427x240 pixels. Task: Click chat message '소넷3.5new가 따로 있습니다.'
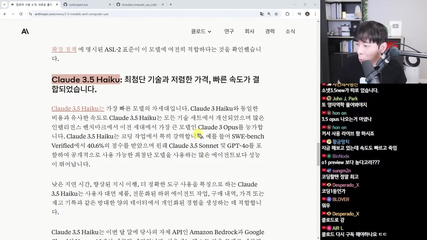(x=350, y=90)
